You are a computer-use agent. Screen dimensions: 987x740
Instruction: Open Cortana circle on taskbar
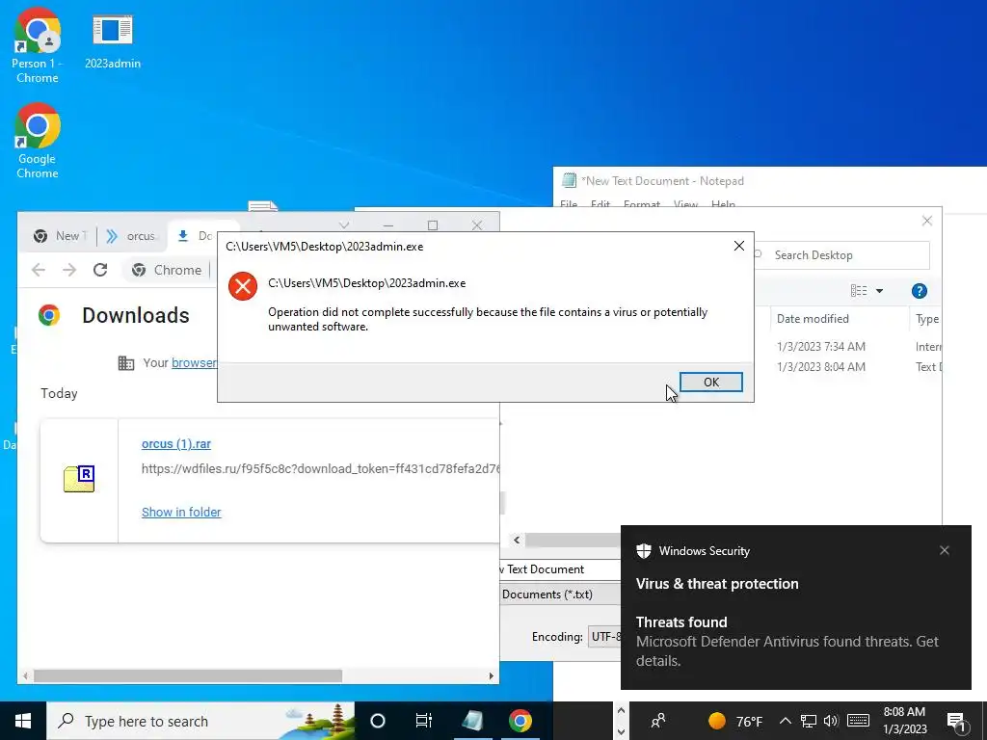(x=377, y=721)
